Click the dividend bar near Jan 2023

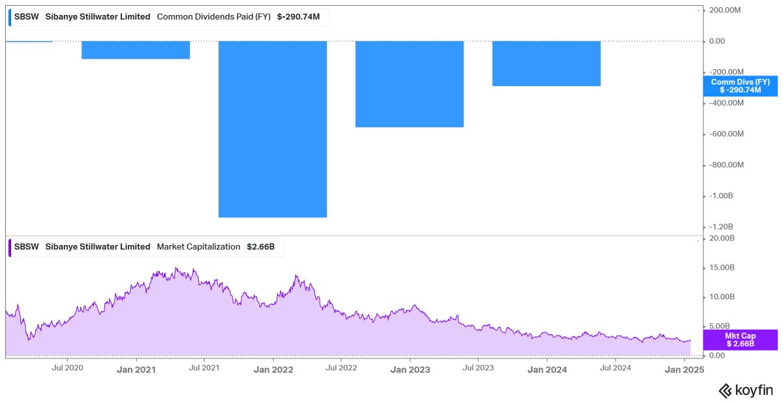(409, 84)
